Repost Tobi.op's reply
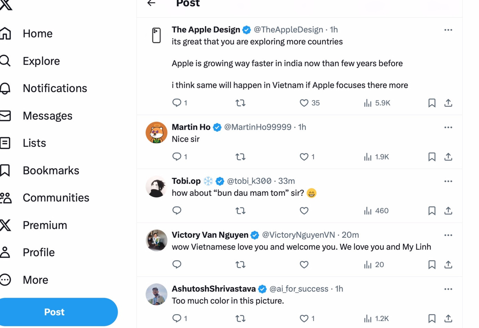The height and width of the screenshot is (328, 479). [x=240, y=211]
